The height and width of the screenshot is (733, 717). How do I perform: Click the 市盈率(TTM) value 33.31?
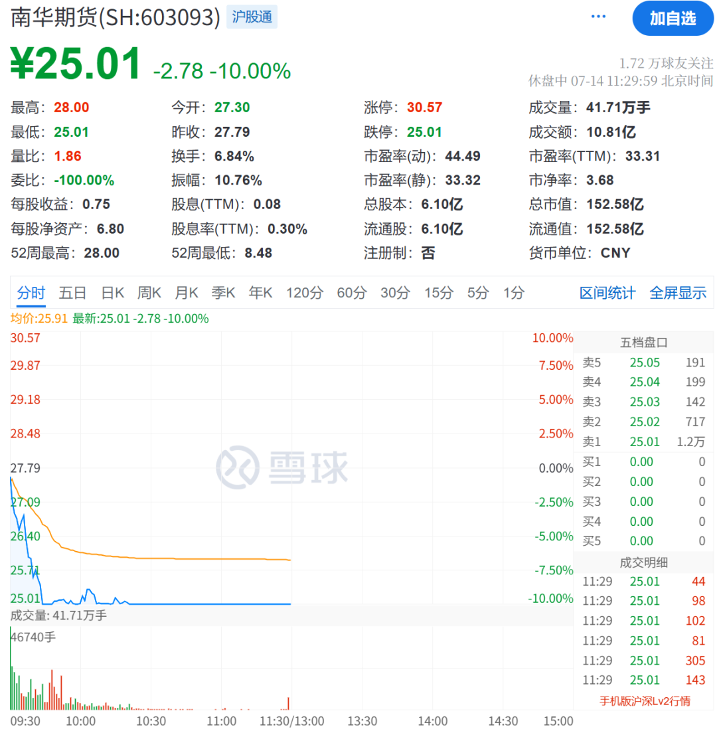[643, 156]
